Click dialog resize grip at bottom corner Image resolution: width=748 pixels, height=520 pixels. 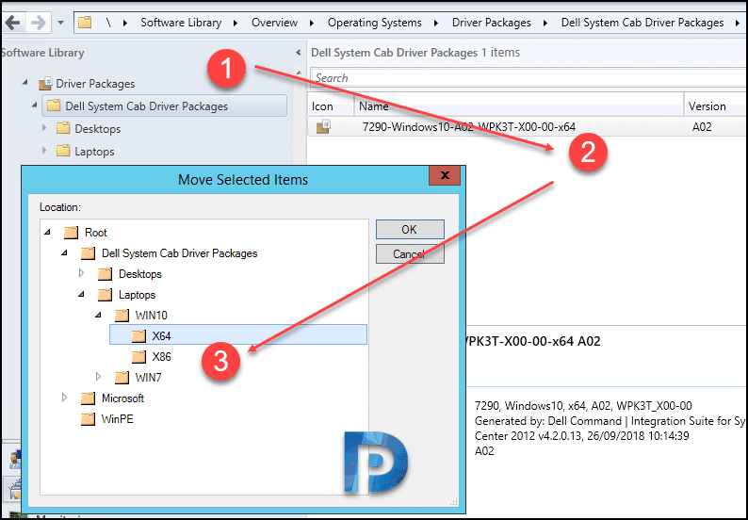coord(454,501)
